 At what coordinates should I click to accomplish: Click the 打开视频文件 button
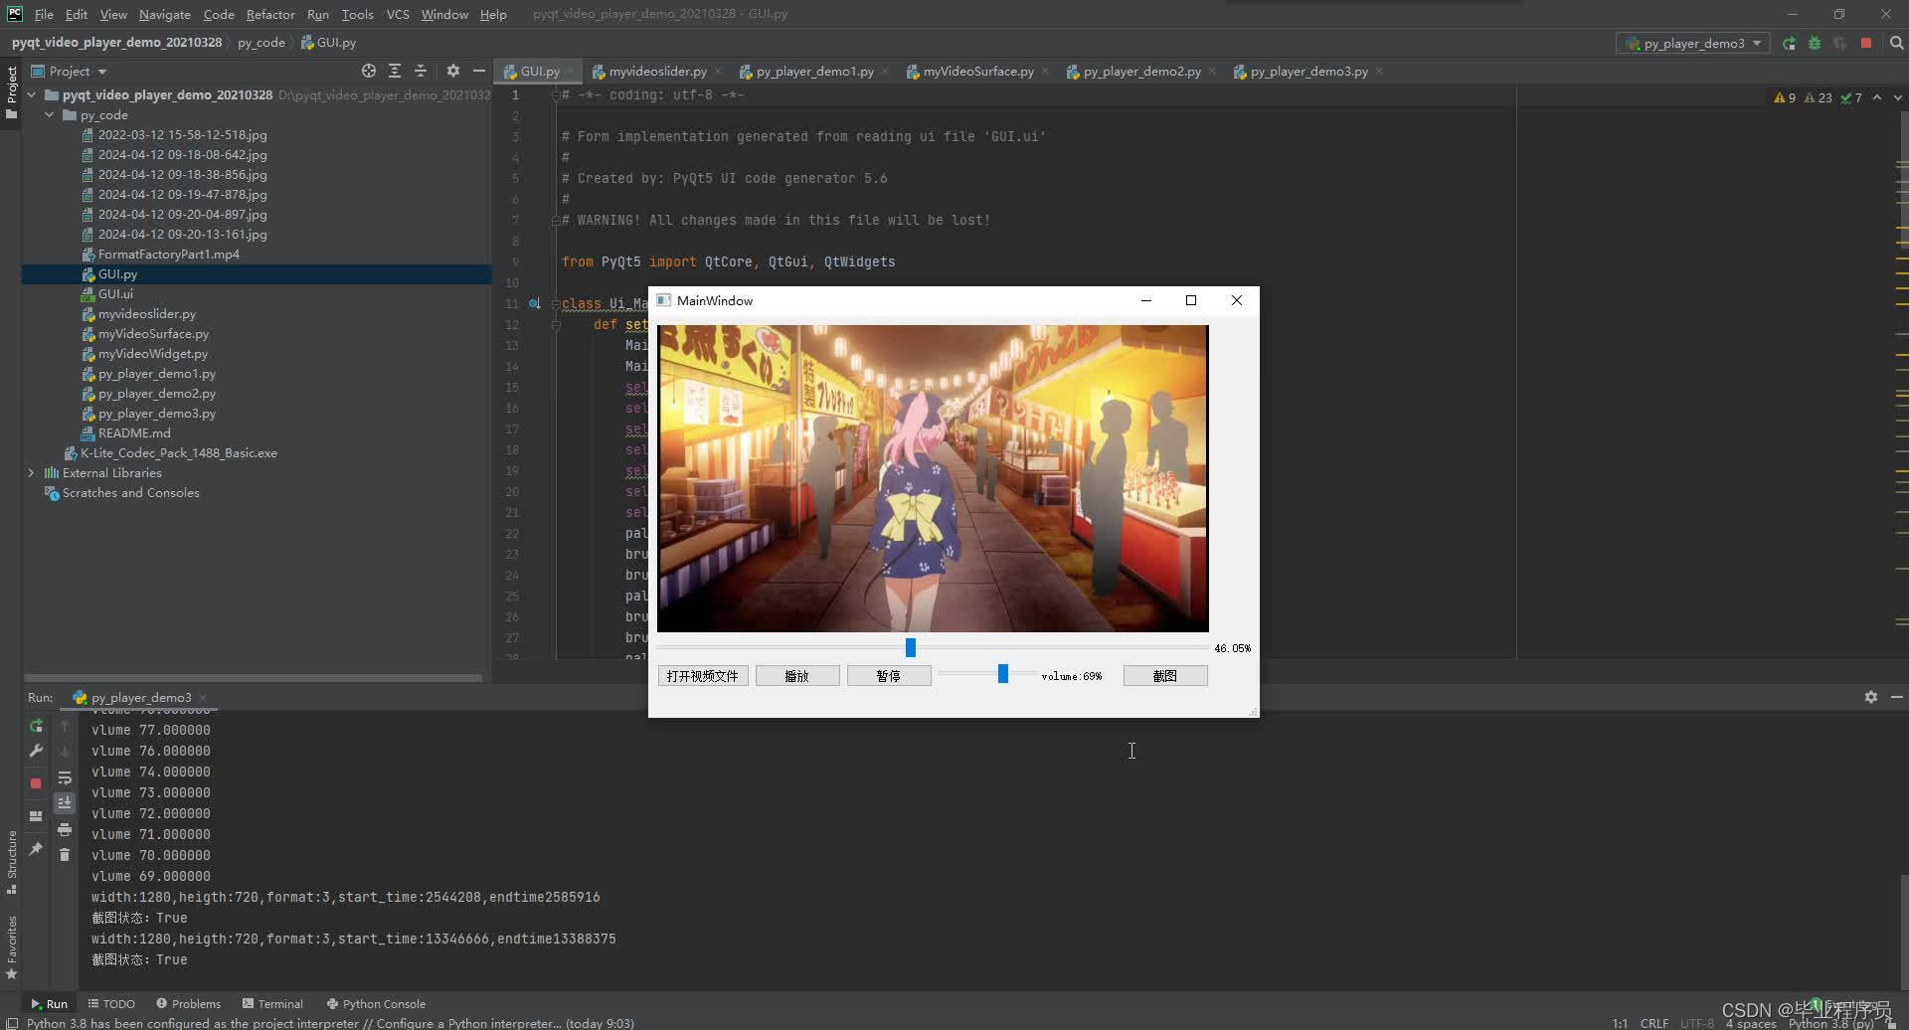click(x=703, y=676)
